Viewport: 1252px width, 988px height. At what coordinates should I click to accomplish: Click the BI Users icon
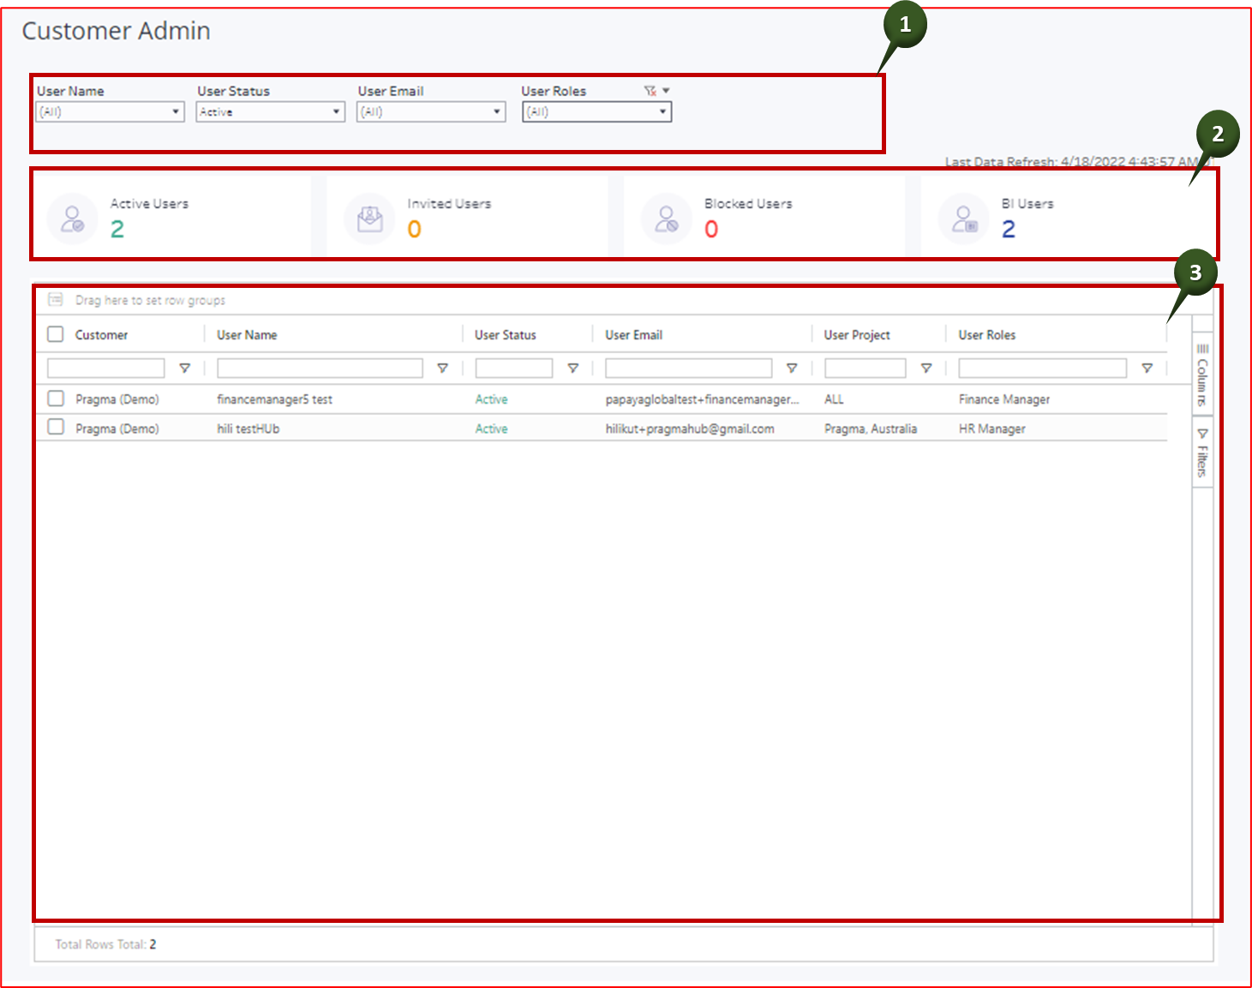(963, 217)
